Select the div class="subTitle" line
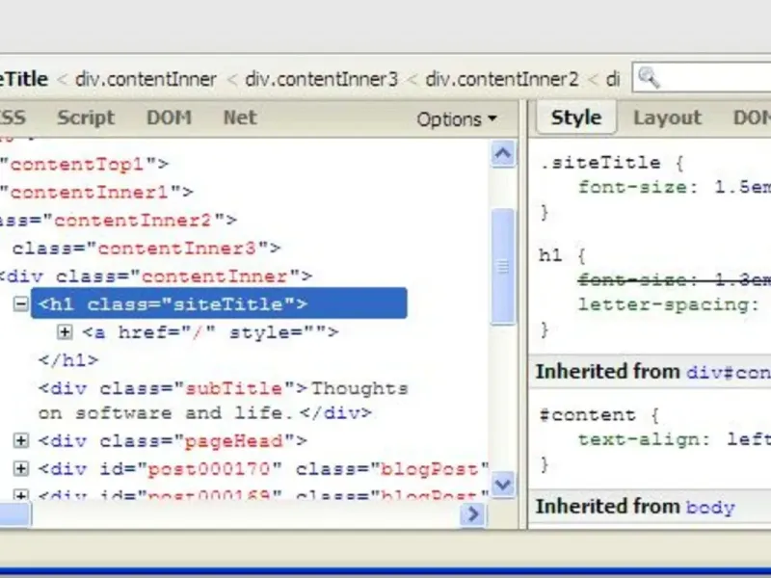The height and width of the screenshot is (578, 771). pos(223,401)
